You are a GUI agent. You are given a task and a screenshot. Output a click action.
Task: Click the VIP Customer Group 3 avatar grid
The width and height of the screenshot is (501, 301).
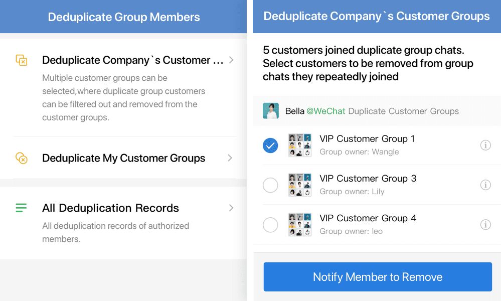300,185
